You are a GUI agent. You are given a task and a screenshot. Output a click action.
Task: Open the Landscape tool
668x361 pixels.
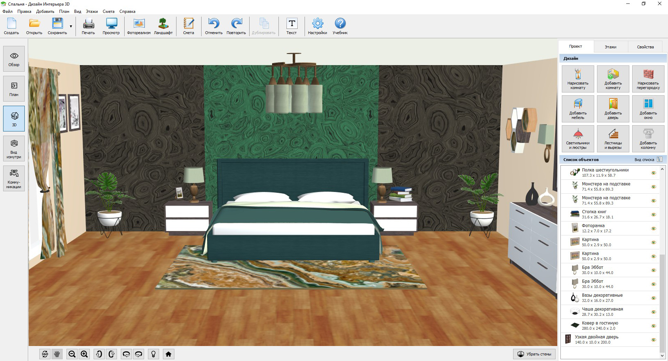(x=163, y=26)
